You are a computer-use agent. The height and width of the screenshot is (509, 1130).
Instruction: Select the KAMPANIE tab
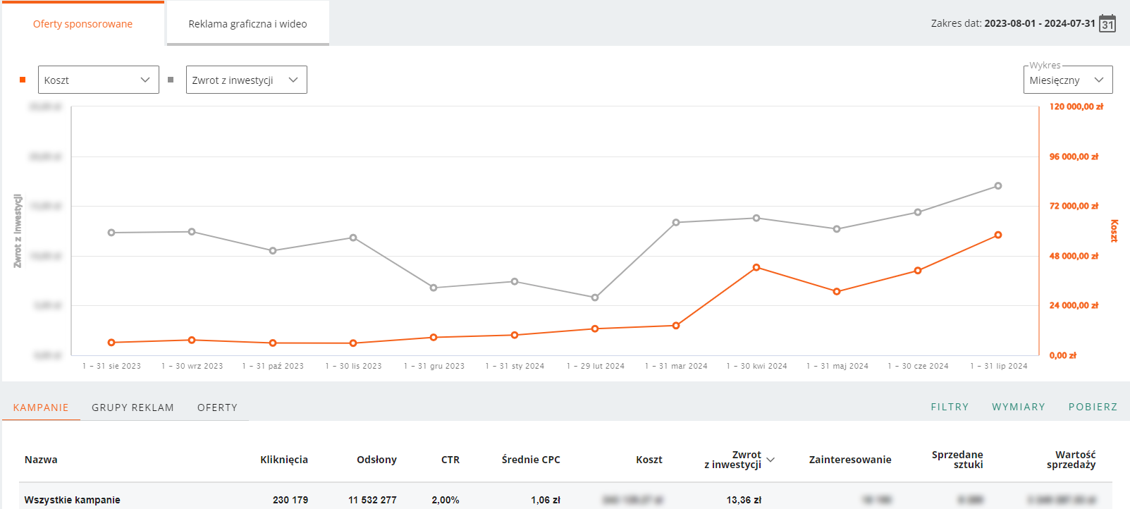click(41, 407)
